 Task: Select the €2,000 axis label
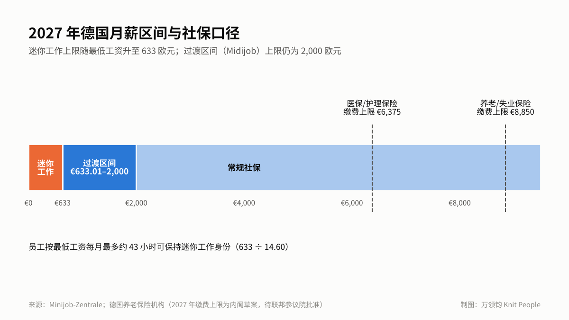(x=136, y=203)
